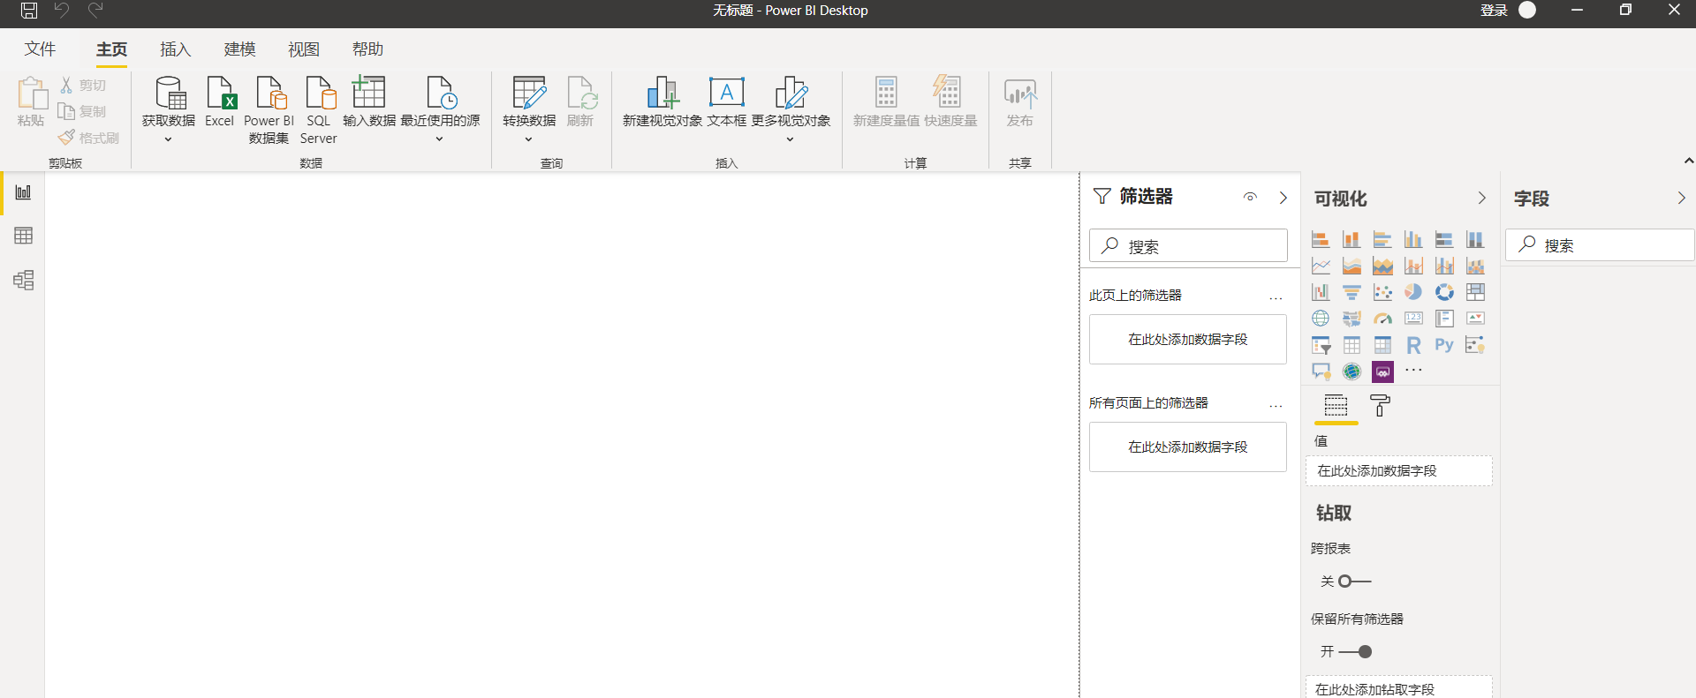Open options ellipsis for 所有页面上的筛选器
The width and height of the screenshot is (1696, 698).
click(x=1276, y=405)
